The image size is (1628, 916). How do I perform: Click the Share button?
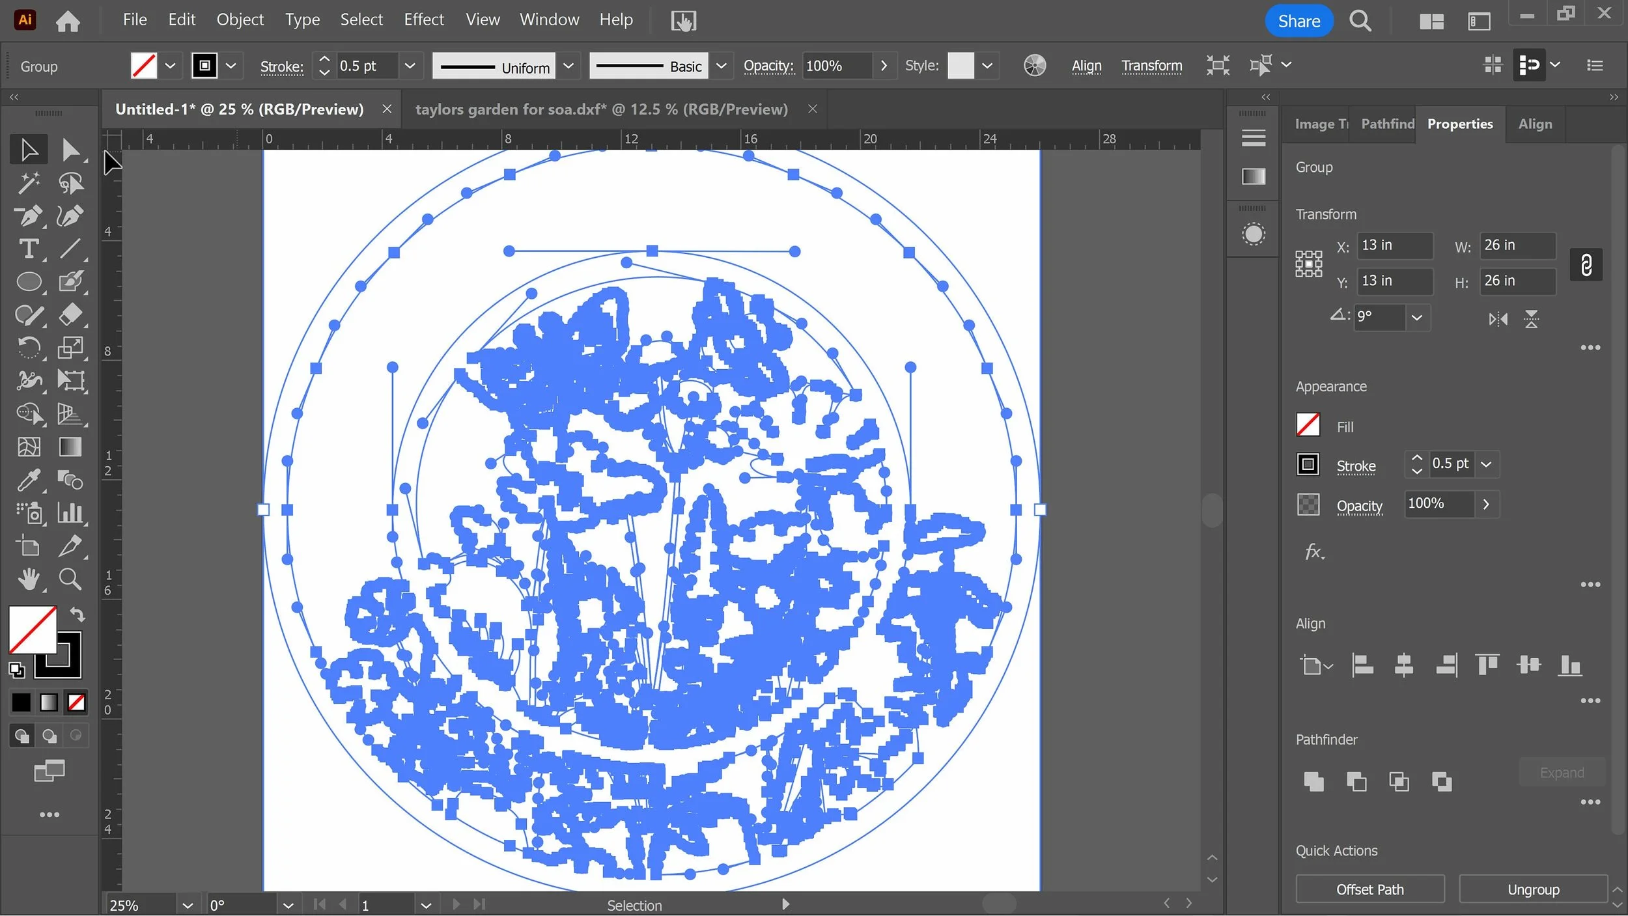click(x=1298, y=21)
